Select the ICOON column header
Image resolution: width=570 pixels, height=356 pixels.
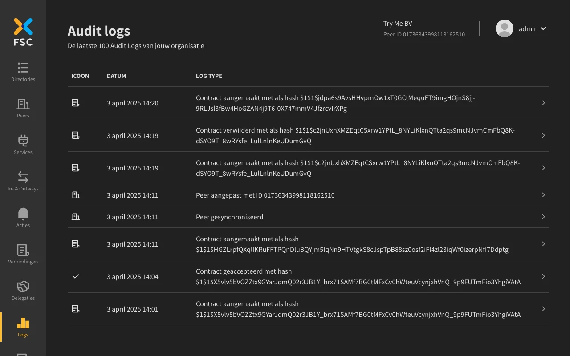[x=80, y=76]
